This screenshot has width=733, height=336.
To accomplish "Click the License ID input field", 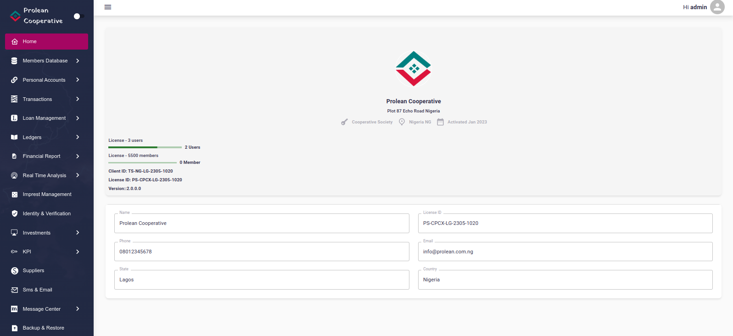I will [x=565, y=223].
